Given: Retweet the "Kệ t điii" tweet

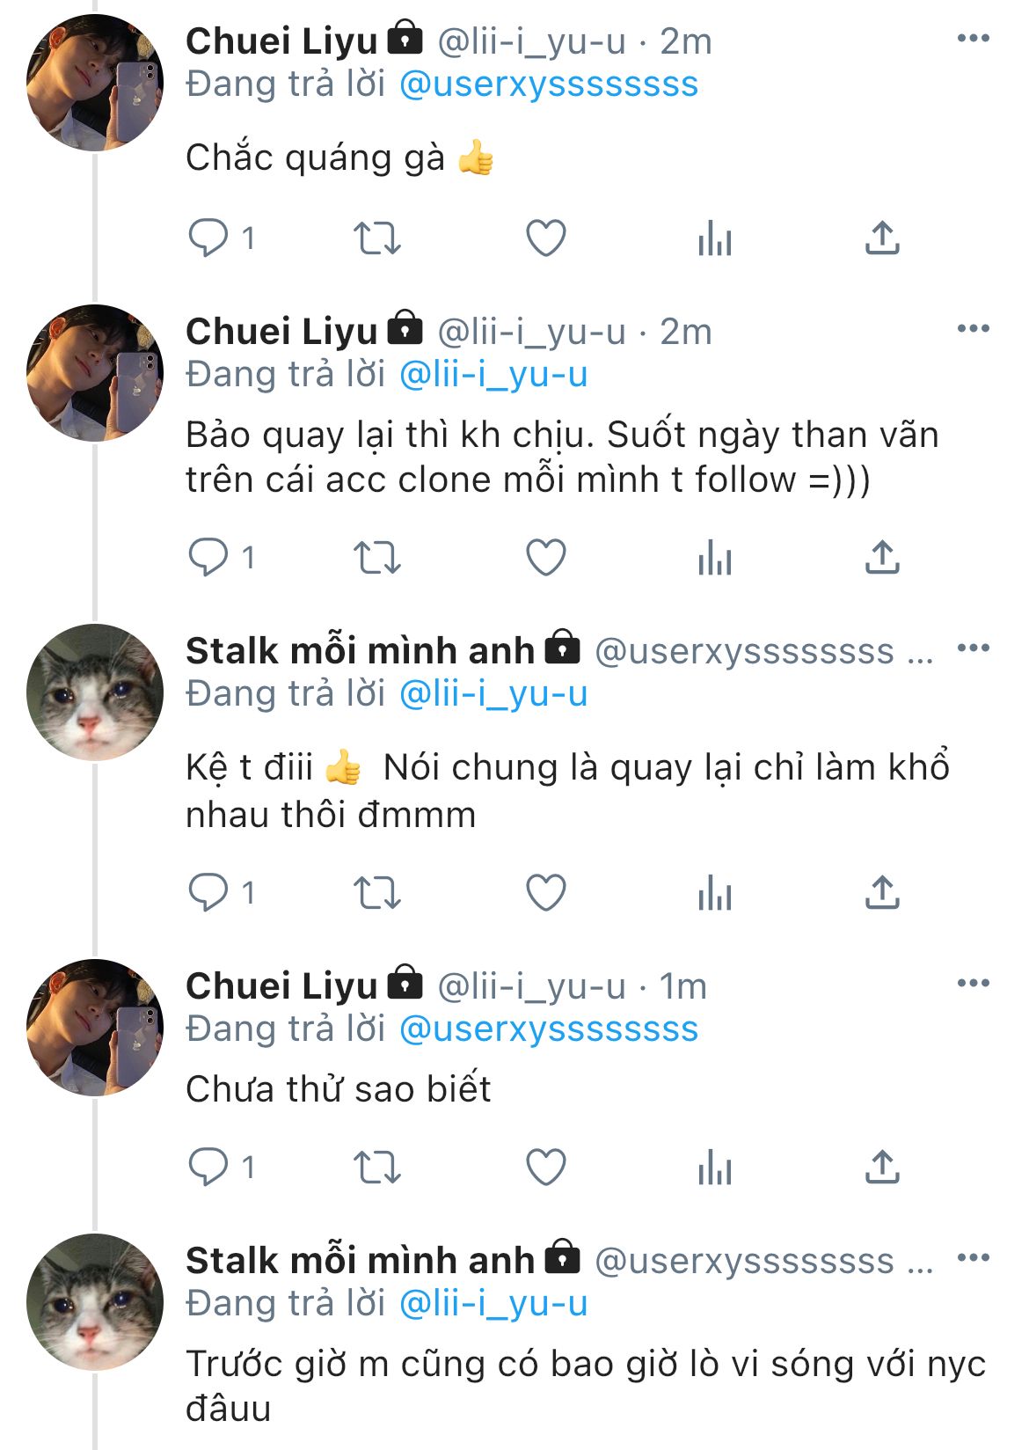Looking at the screenshot, I should click(x=376, y=892).
